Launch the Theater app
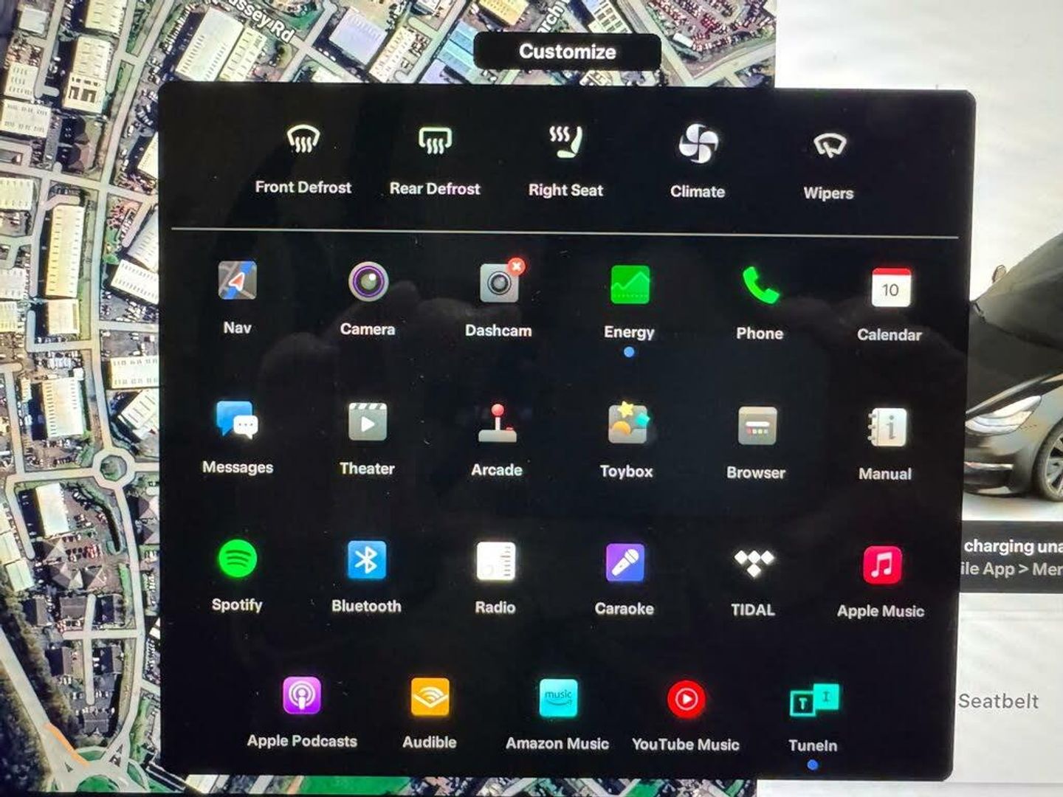The width and height of the screenshot is (1063, 797). pyautogui.click(x=367, y=438)
